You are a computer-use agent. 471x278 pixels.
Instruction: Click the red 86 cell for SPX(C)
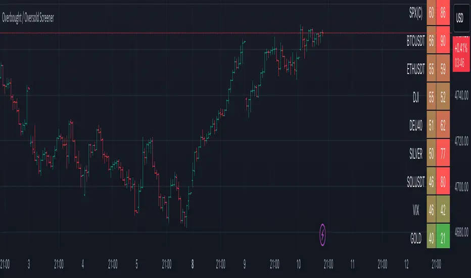tap(443, 14)
